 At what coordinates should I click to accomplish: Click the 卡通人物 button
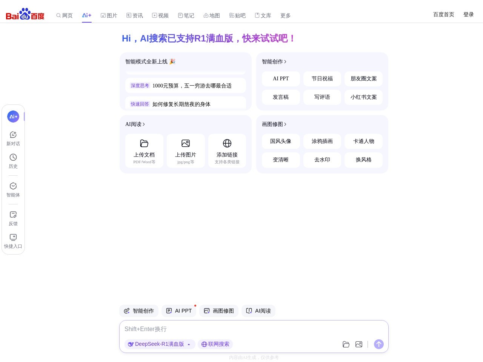364,141
